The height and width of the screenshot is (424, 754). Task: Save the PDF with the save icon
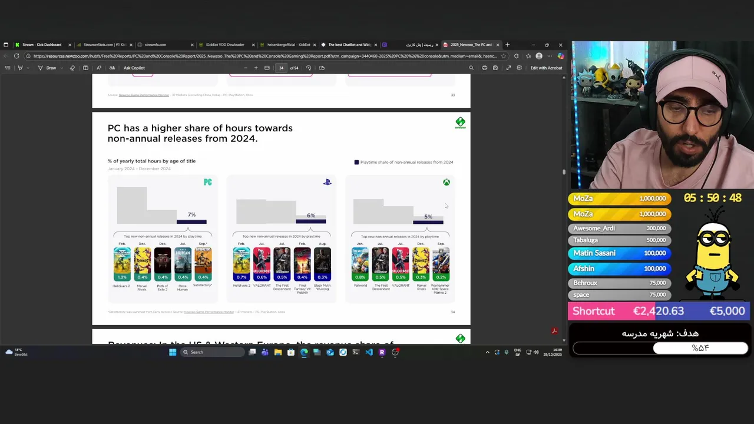(x=495, y=68)
